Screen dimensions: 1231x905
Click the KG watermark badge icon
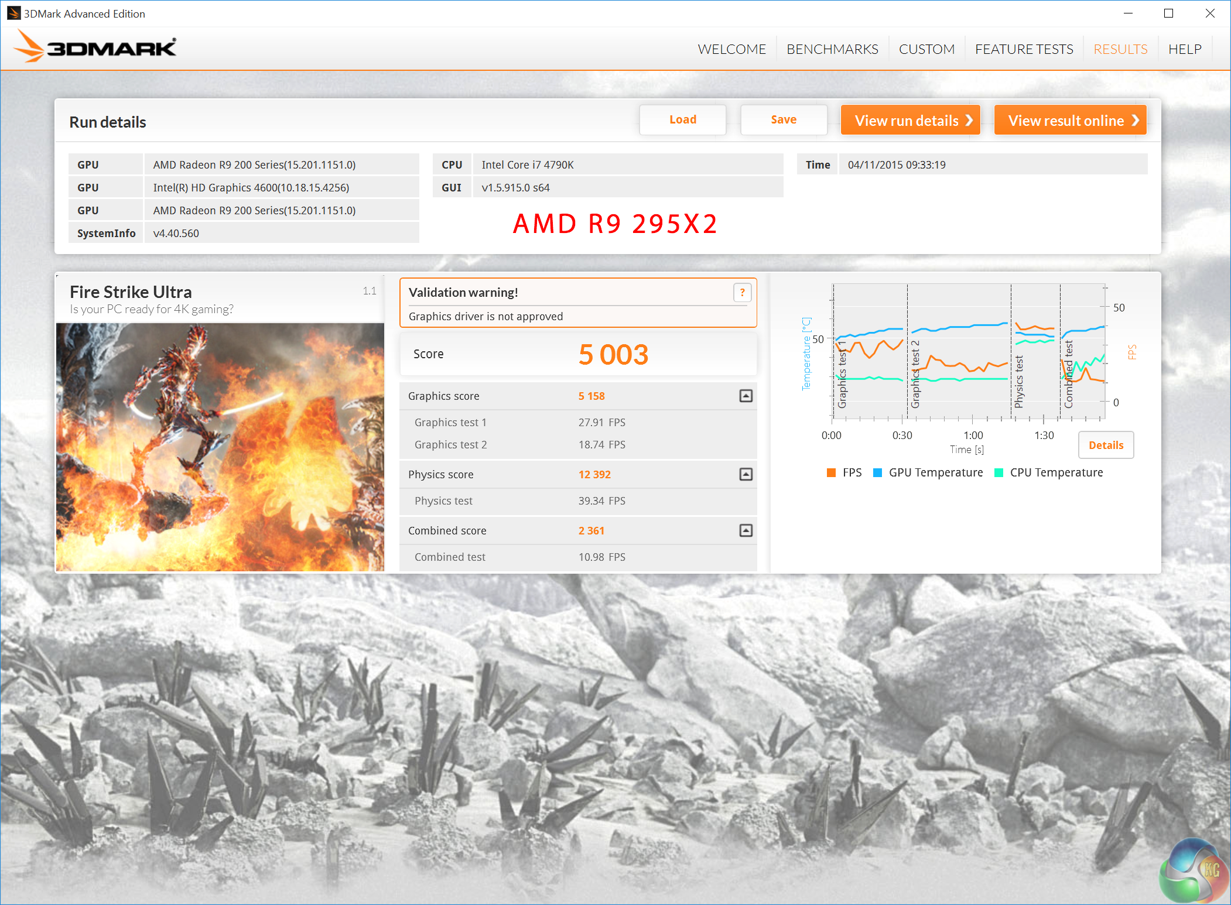tap(1193, 871)
